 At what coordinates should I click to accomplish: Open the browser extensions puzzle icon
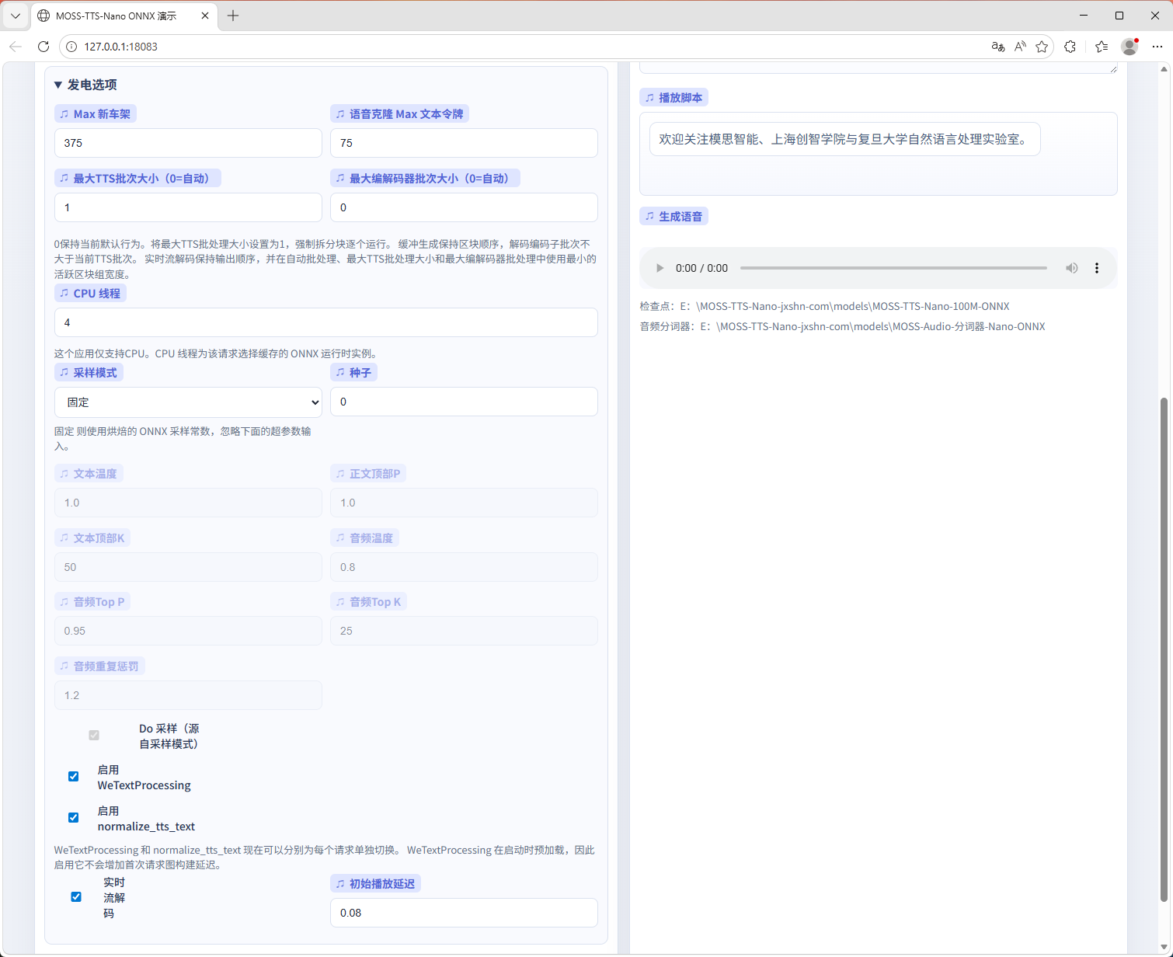1070,47
